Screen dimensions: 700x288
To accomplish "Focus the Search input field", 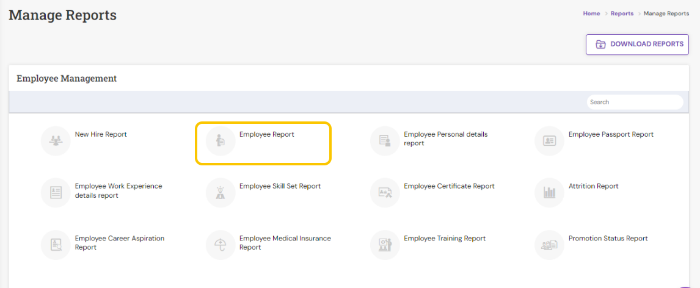I will pos(635,102).
